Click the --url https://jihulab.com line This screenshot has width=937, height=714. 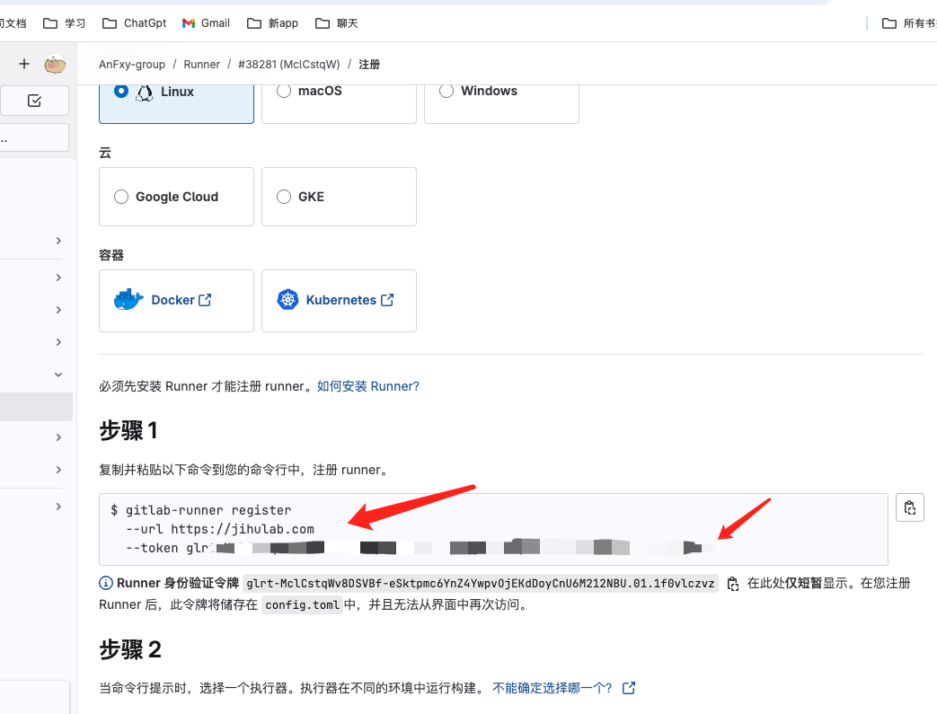(220, 529)
